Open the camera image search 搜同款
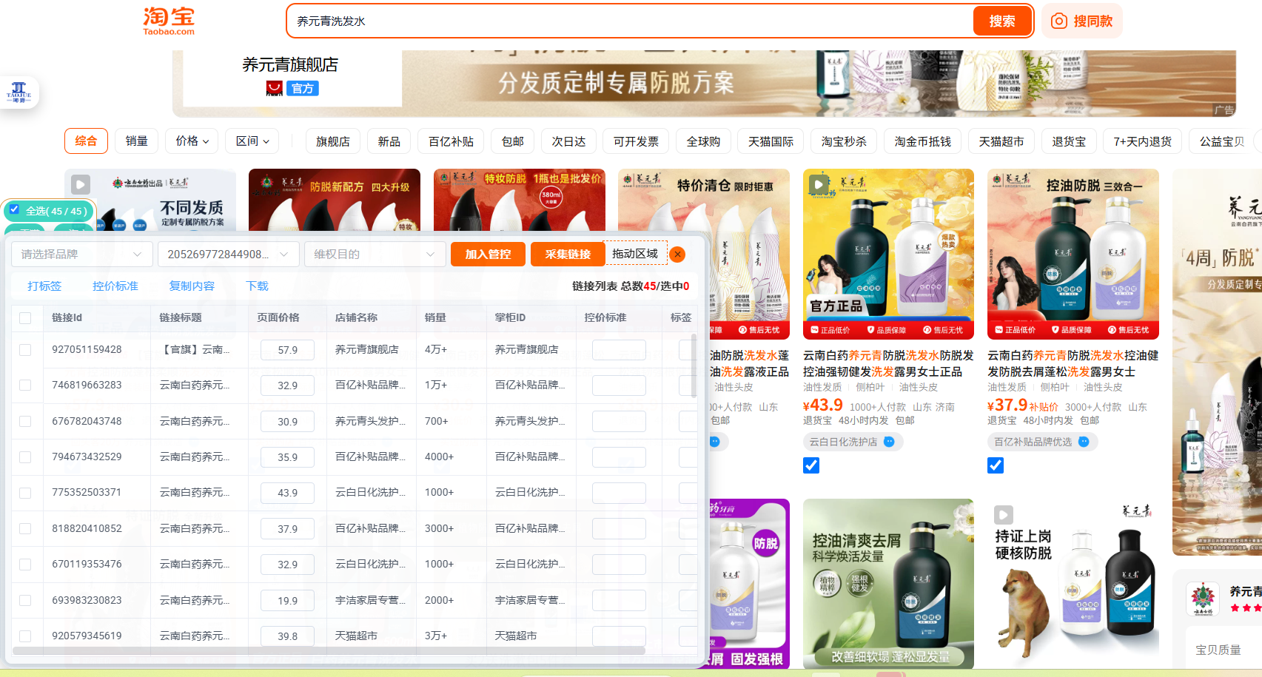1262x677 pixels. 1082,21
